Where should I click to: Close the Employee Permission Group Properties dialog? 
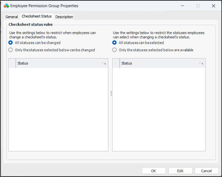click(x=214, y=6)
